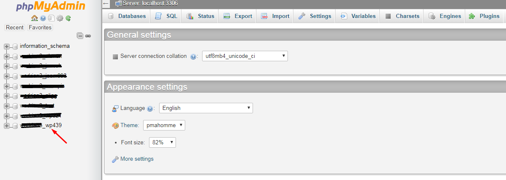506x180 pixels.
Task: Open the Export tab
Action: [238, 16]
